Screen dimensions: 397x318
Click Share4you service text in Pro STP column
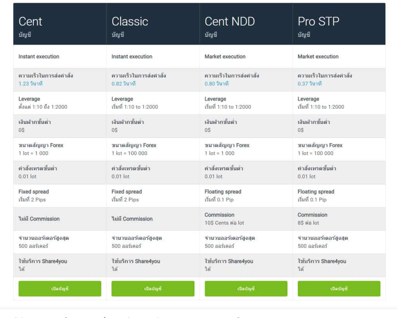[322, 261]
